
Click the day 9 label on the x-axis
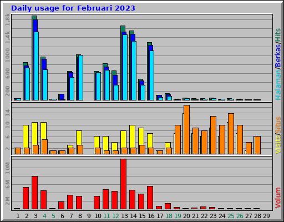coord(89,216)
